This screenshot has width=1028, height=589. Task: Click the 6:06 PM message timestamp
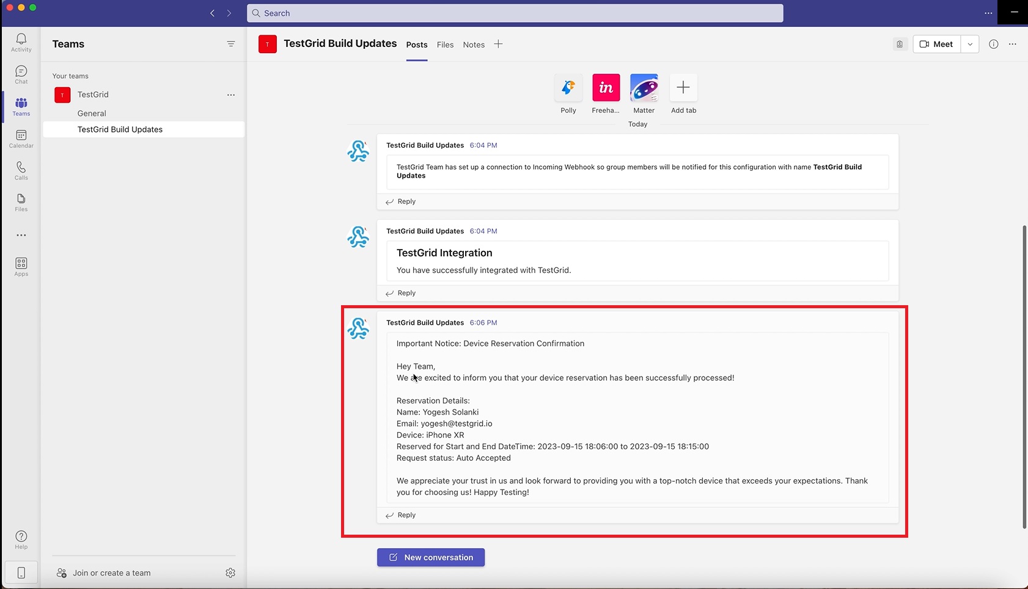[483, 322]
